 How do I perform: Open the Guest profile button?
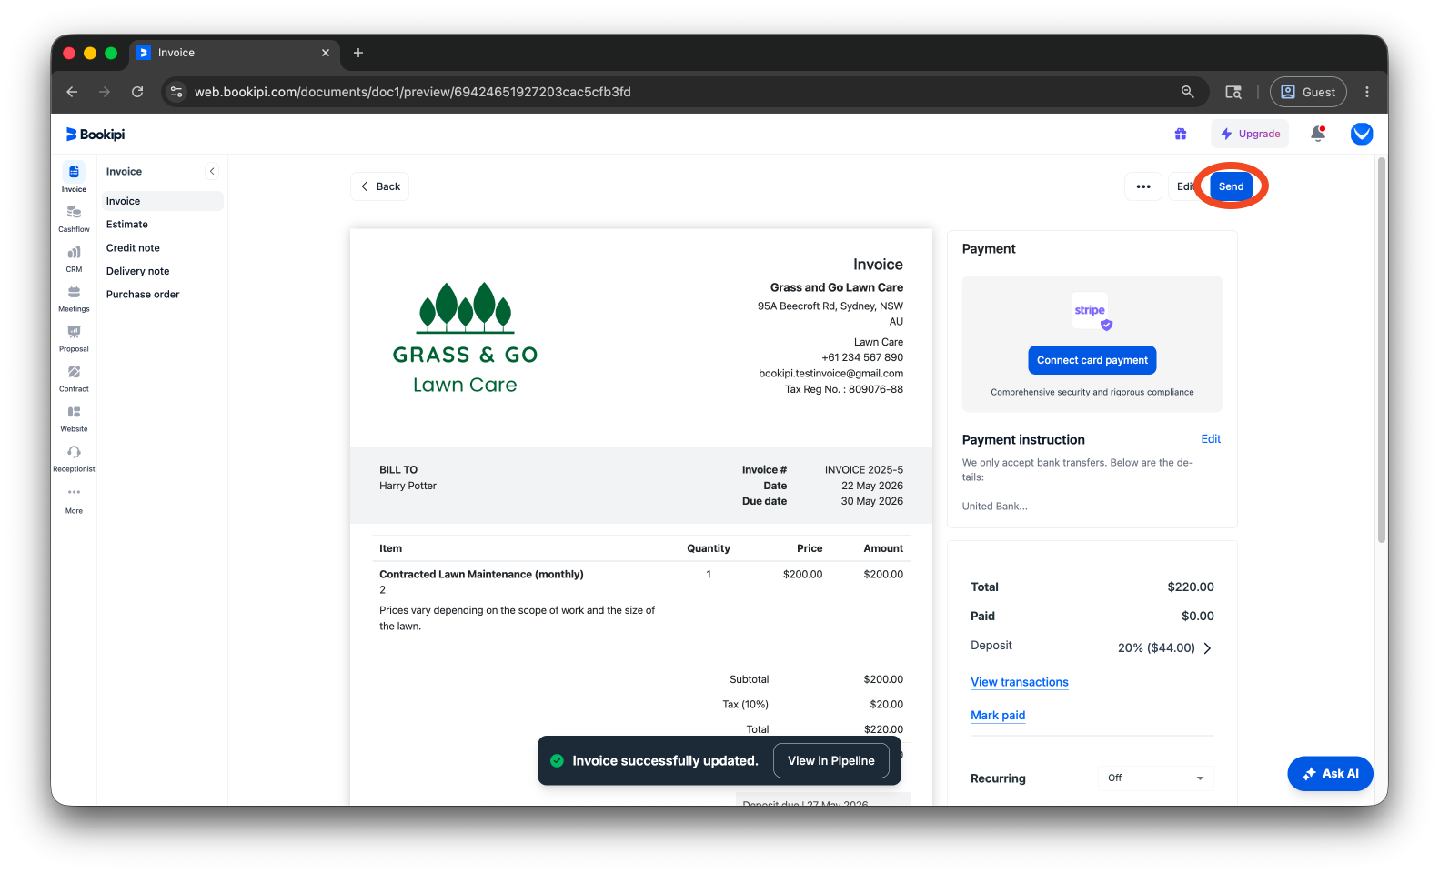click(x=1308, y=92)
